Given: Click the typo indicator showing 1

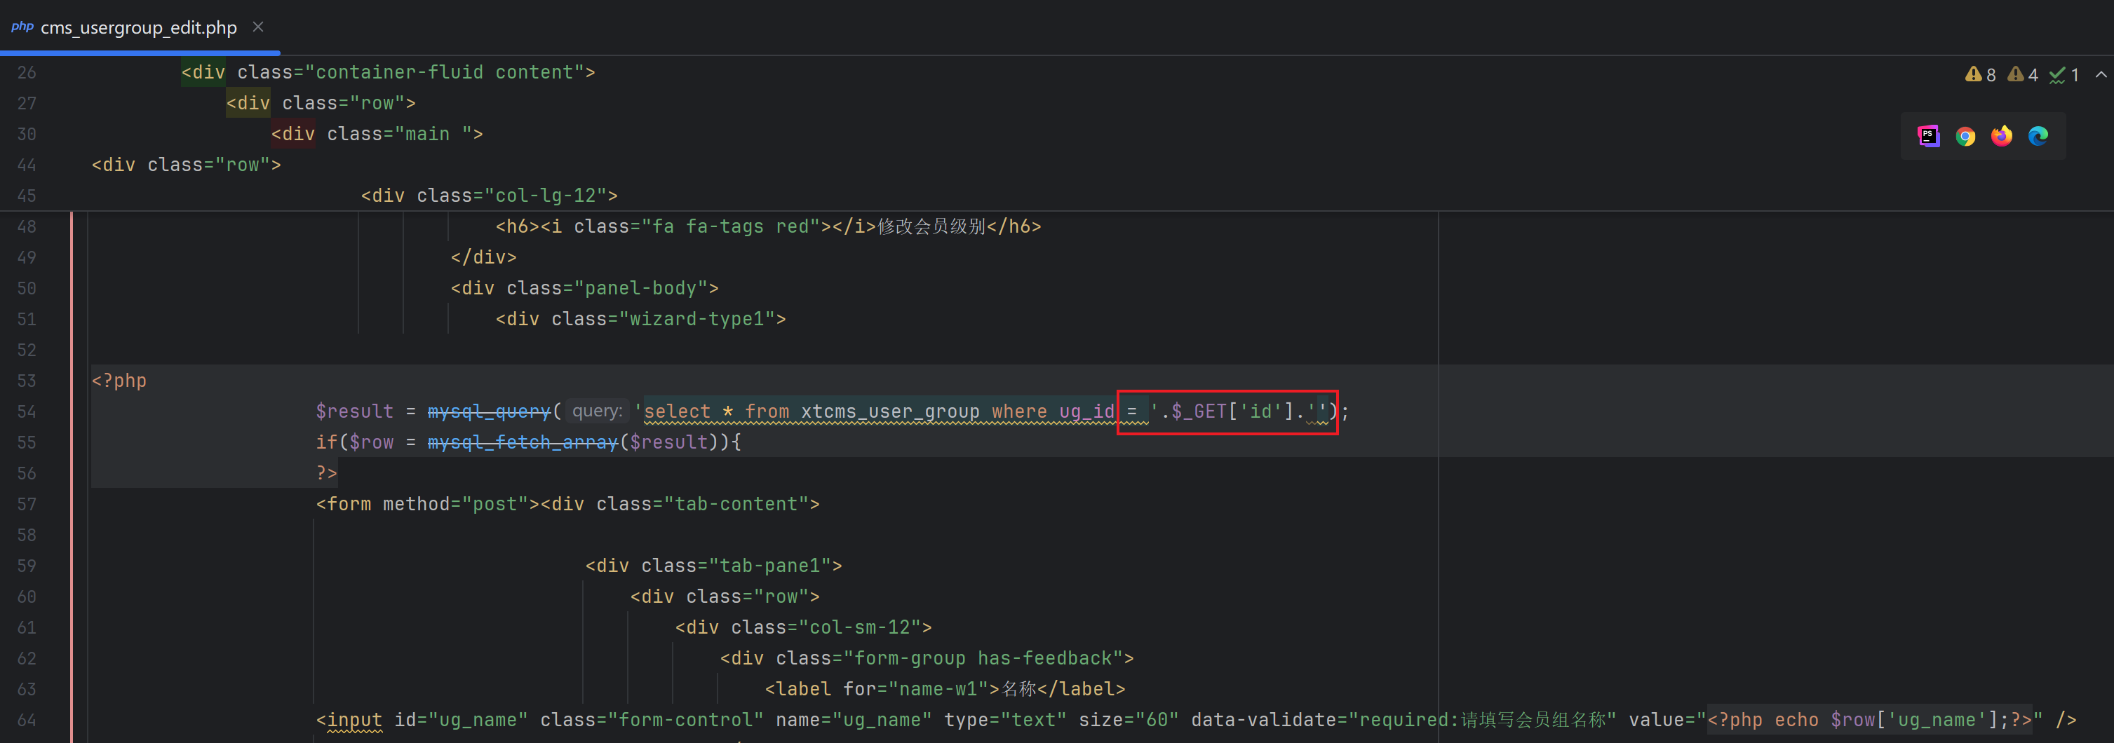Looking at the screenshot, I should click(x=2064, y=74).
